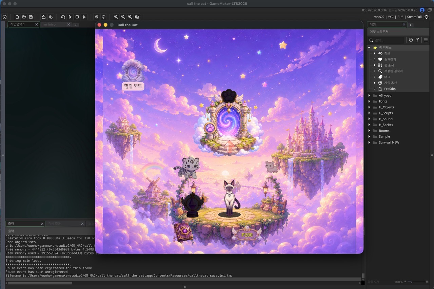Zoom in on the workspace

130,17
